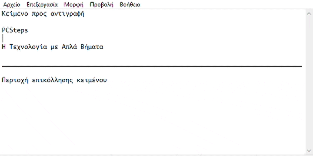313x156 pixels.
Task: Open the Αρχείο menu
Action: coord(12,5)
